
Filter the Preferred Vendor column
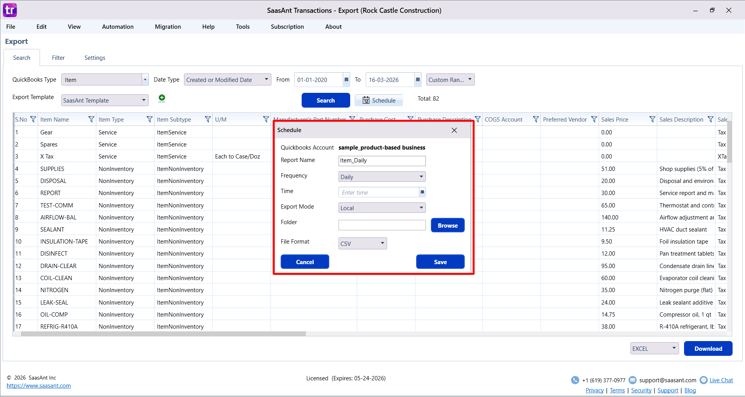coord(594,119)
